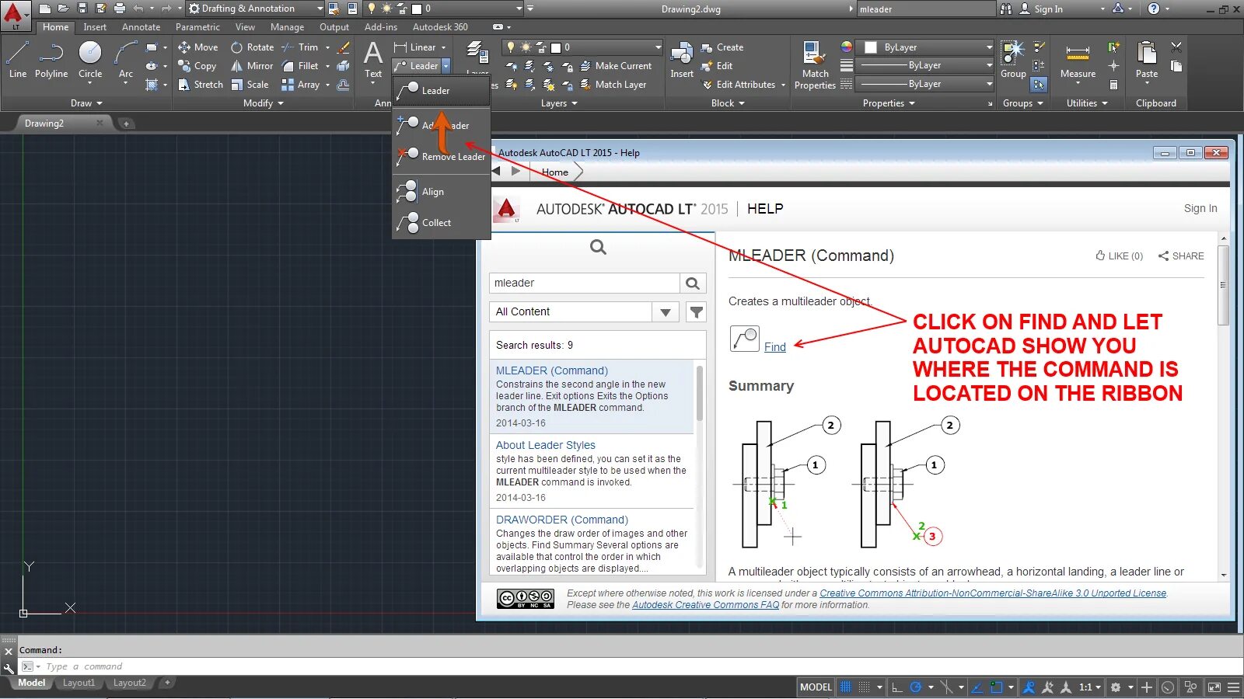Click the Mirror tool
1244x699 pixels.
coord(252,66)
